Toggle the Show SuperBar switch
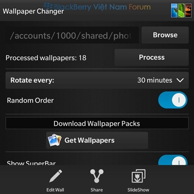The image size is (194, 194). point(173,160)
